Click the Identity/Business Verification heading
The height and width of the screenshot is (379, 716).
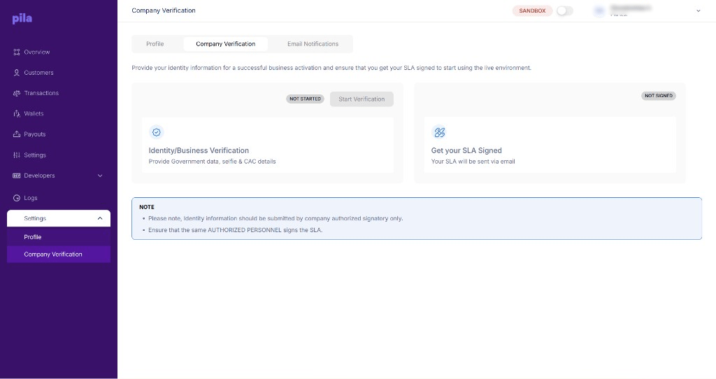199,150
